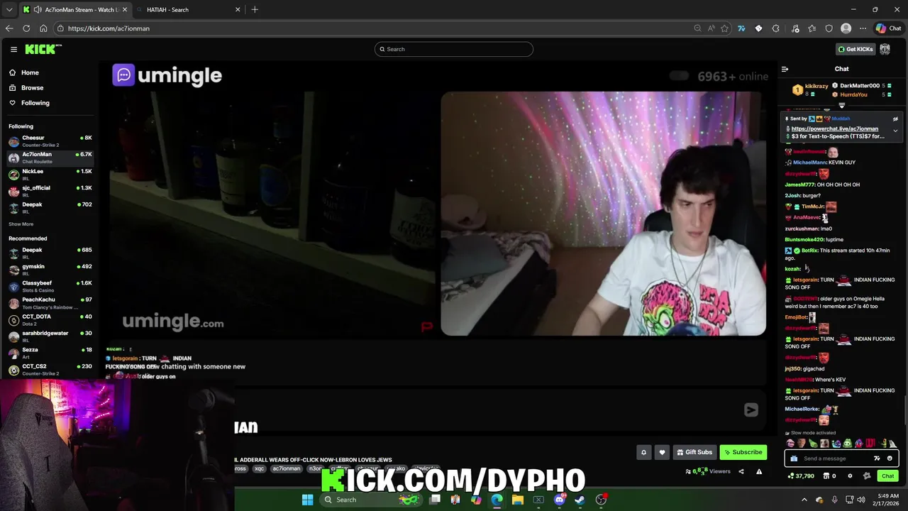908x511 pixels.
Task: Click the 7TV icon in message box
Action: tap(877, 458)
